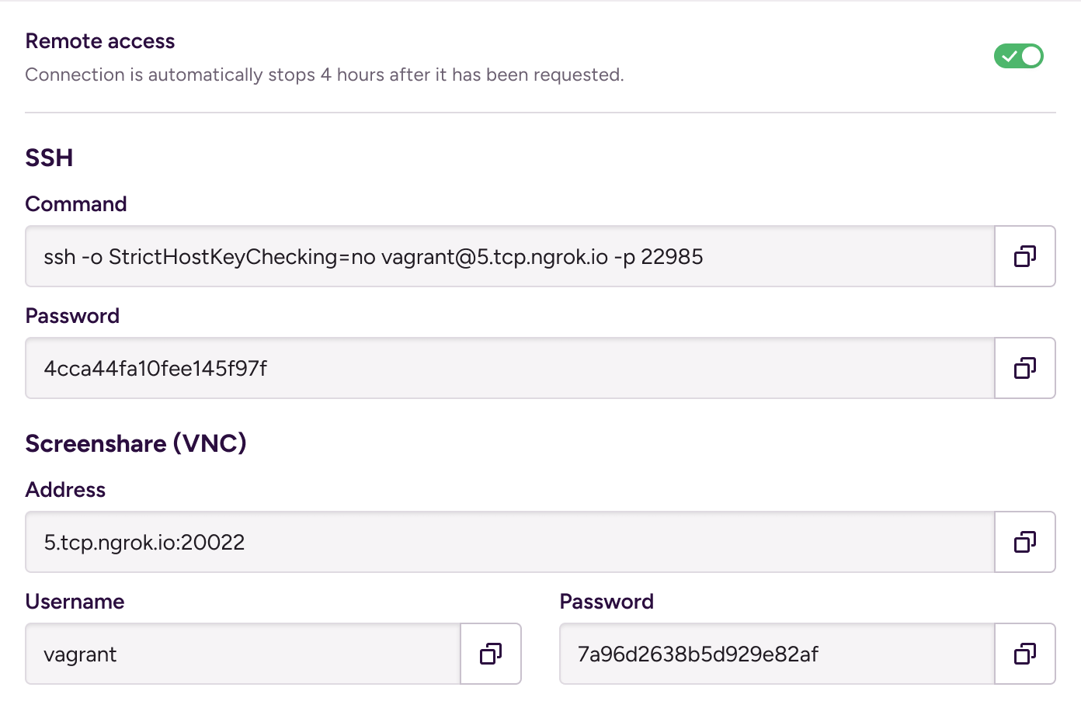Copy the VNC address 5.tcp.ngrok.io:20022

(1025, 542)
